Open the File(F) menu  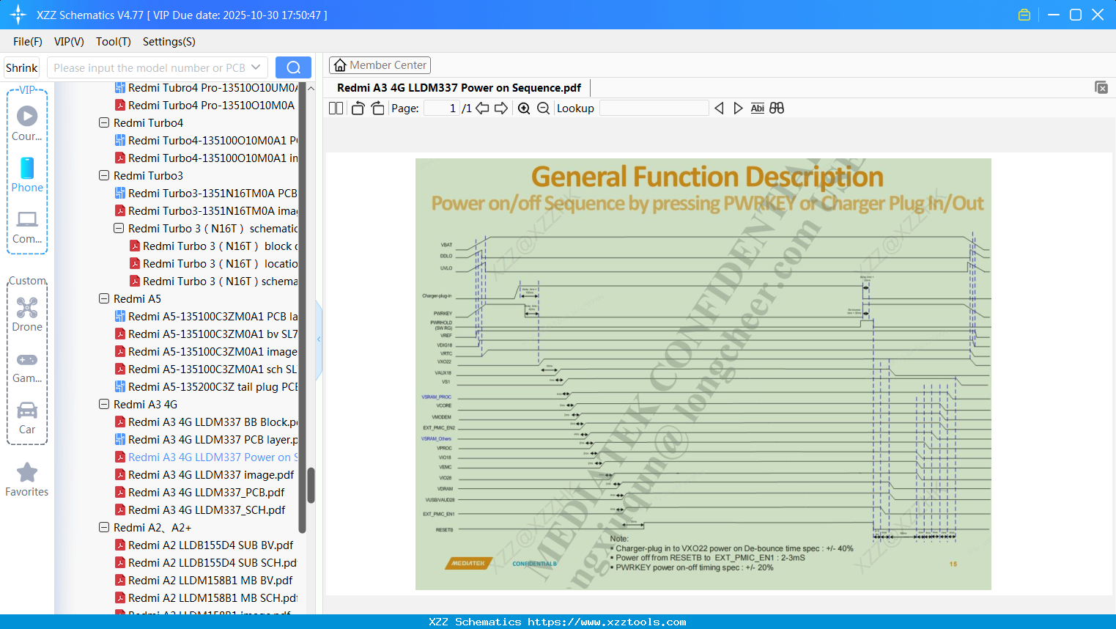point(28,42)
